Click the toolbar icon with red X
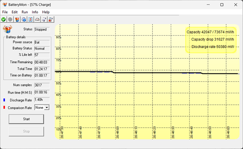 pos(51,19)
